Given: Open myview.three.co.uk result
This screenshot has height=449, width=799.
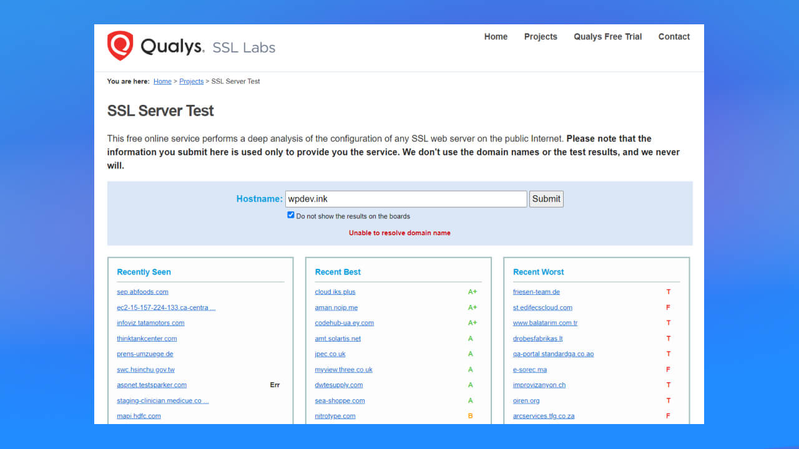Looking at the screenshot, I should 343,370.
